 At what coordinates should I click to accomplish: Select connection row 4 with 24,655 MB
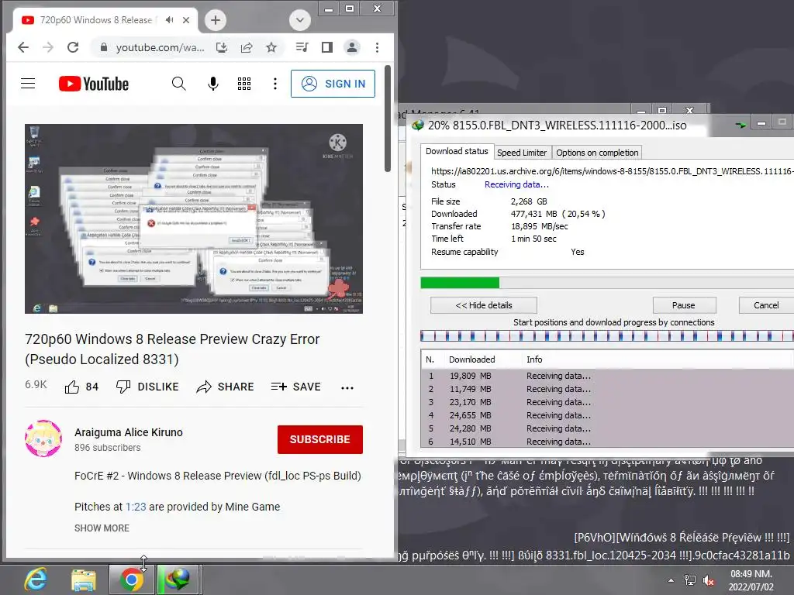606,415
